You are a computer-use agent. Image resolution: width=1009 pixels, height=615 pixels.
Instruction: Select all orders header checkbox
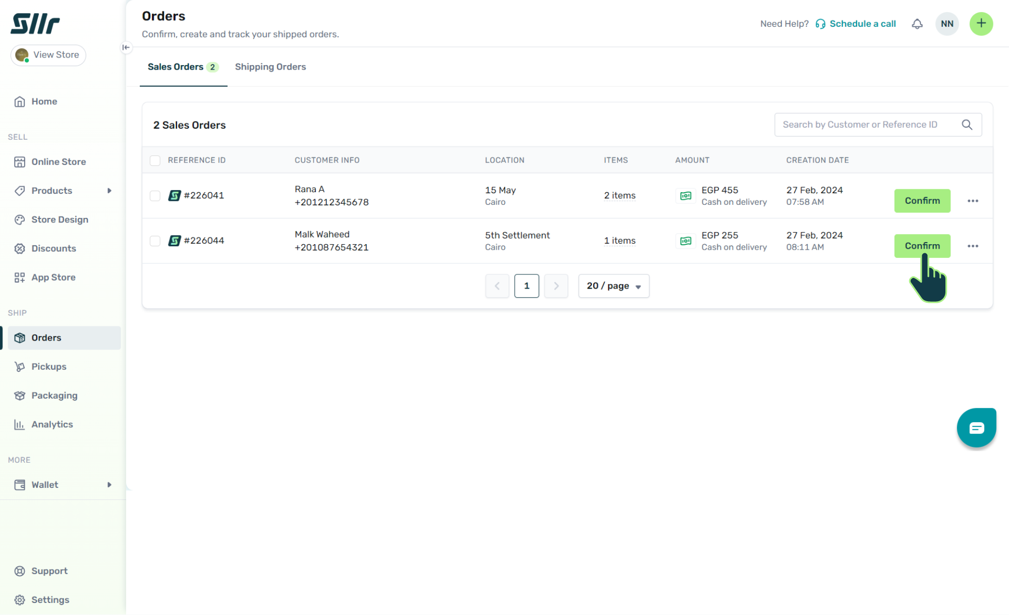click(155, 160)
